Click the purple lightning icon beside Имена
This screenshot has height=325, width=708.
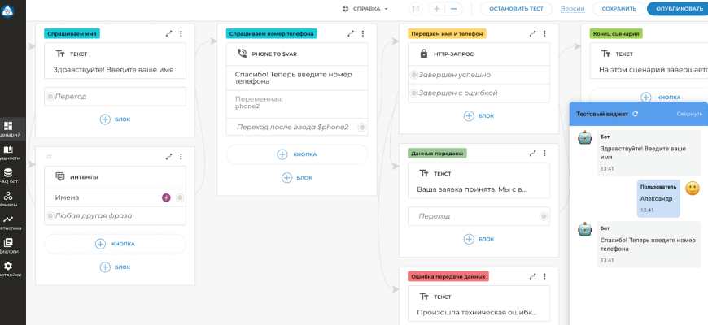166,197
